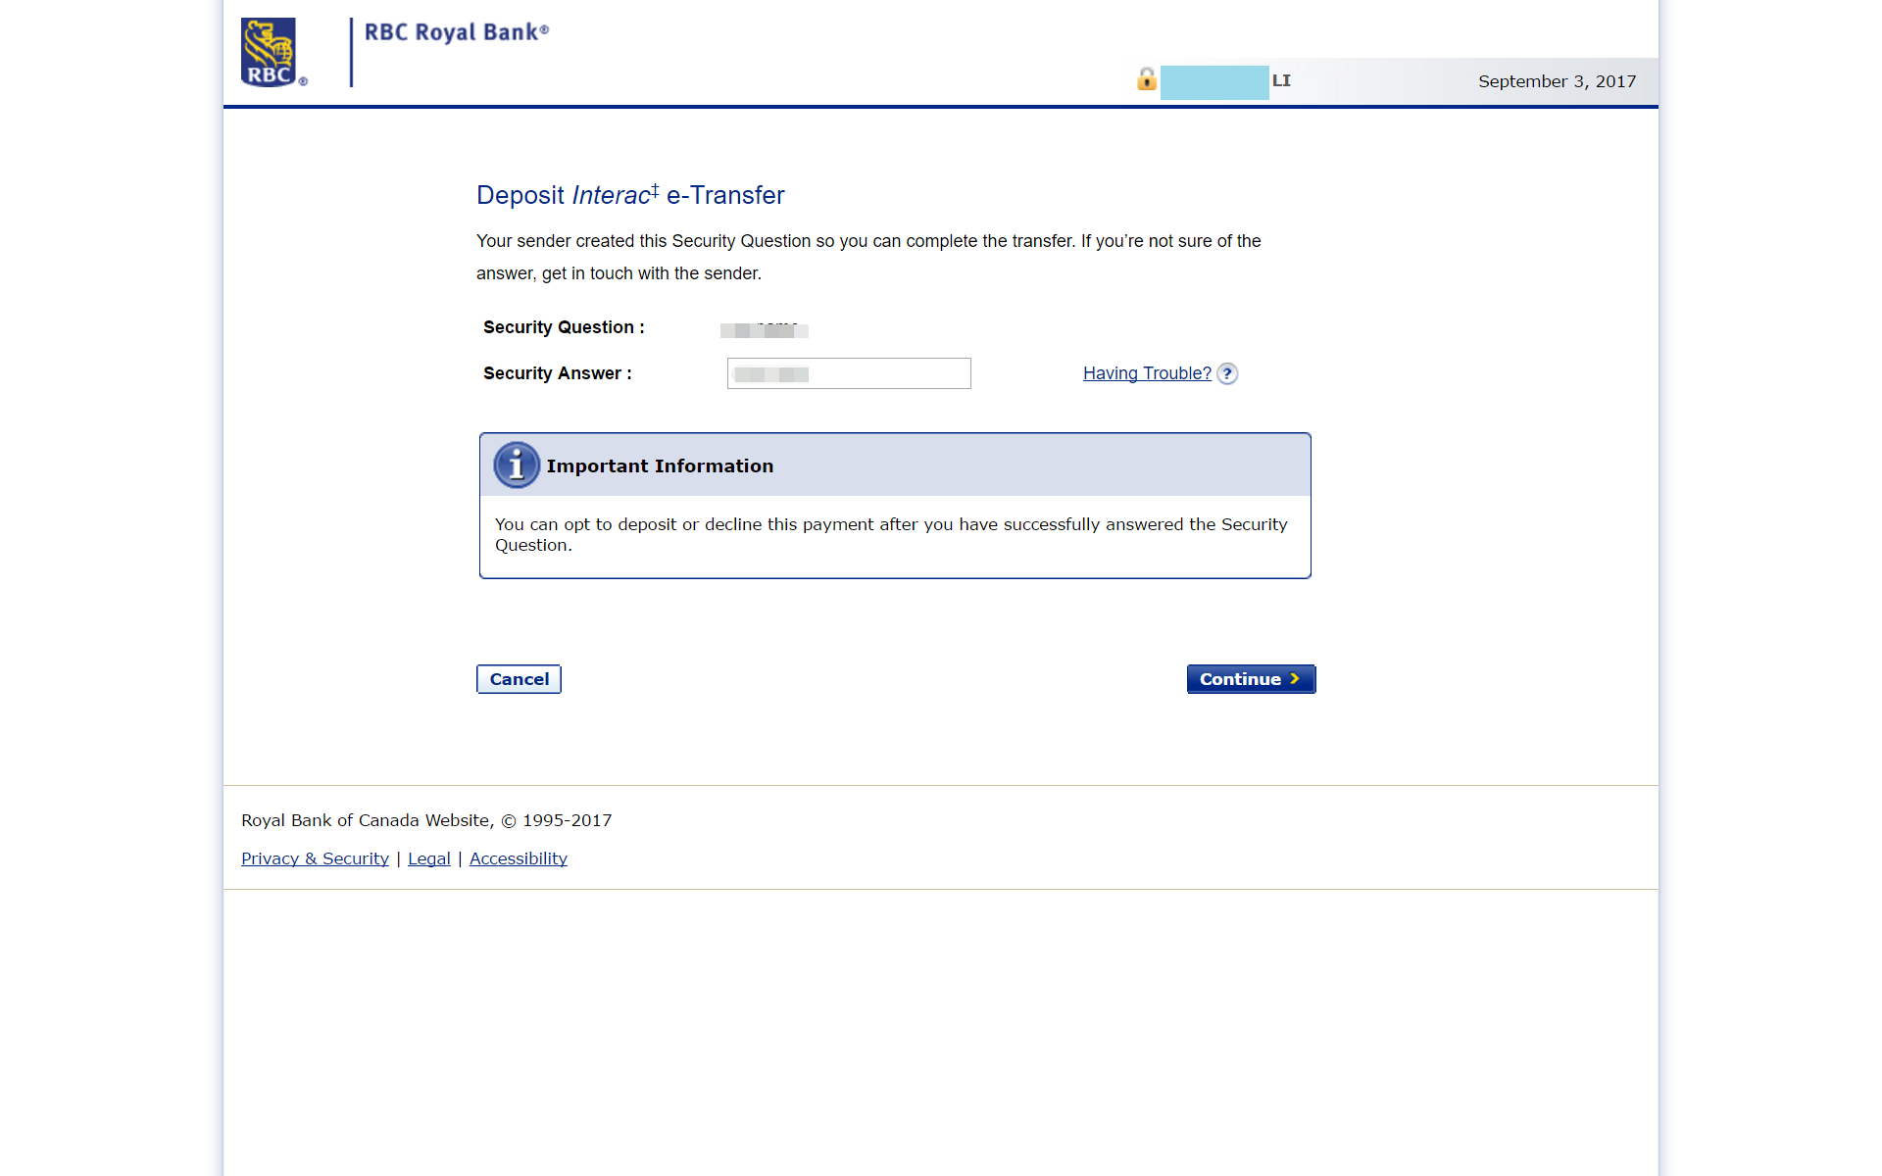
Task: Cancel the e-Transfer deposit
Action: coord(519,679)
